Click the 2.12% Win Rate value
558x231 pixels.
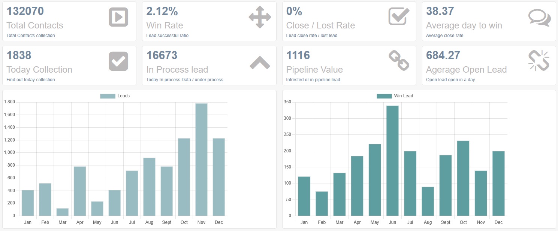coord(162,11)
